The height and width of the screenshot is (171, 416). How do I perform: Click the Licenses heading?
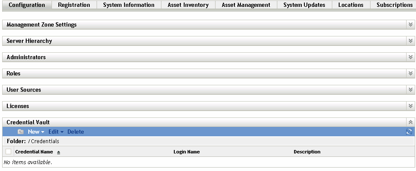[x=18, y=106]
